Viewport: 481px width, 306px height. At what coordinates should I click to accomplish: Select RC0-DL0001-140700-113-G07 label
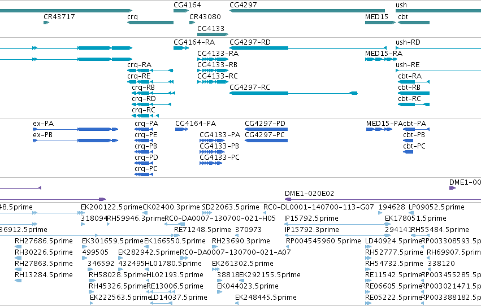[x=318, y=207]
